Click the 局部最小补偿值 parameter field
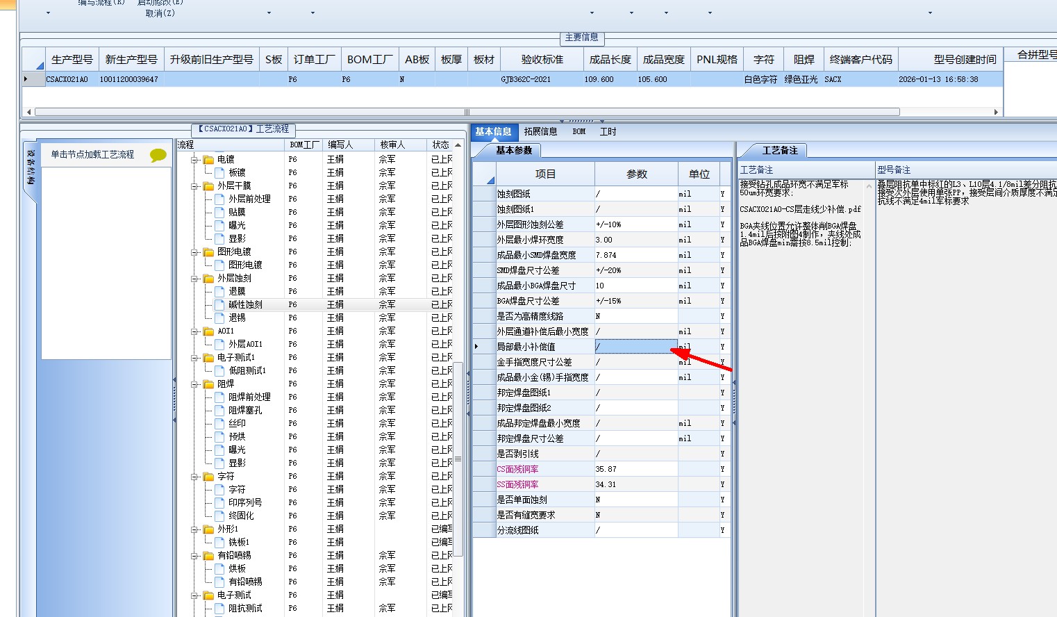 coord(636,347)
